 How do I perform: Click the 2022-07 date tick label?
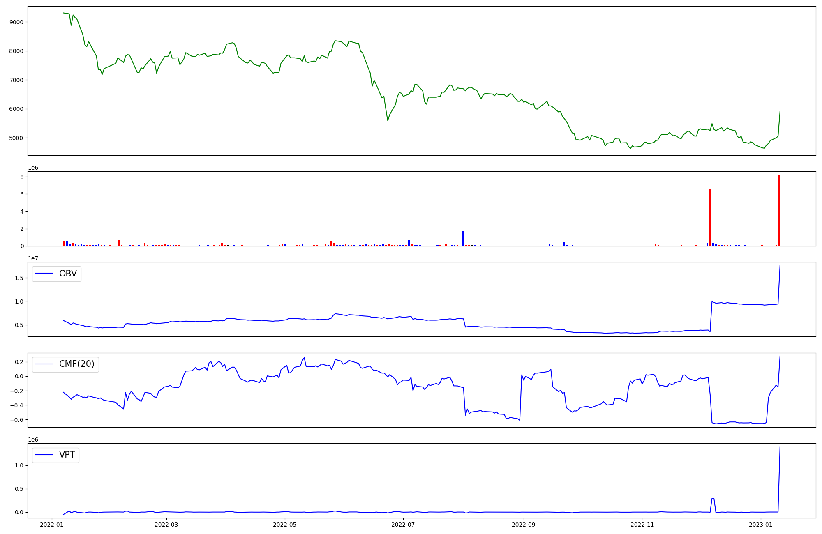click(403, 525)
